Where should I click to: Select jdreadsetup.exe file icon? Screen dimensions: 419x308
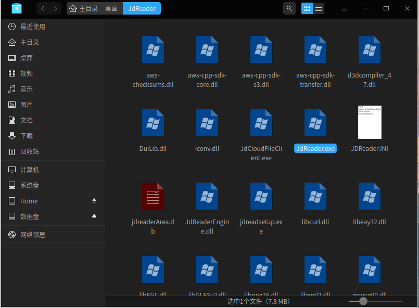(261, 196)
